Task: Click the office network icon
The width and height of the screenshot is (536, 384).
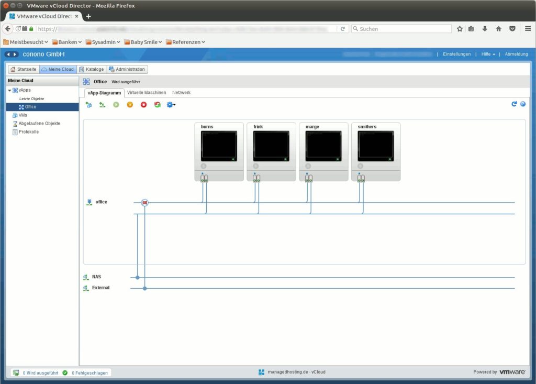Action: (x=89, y=202)
